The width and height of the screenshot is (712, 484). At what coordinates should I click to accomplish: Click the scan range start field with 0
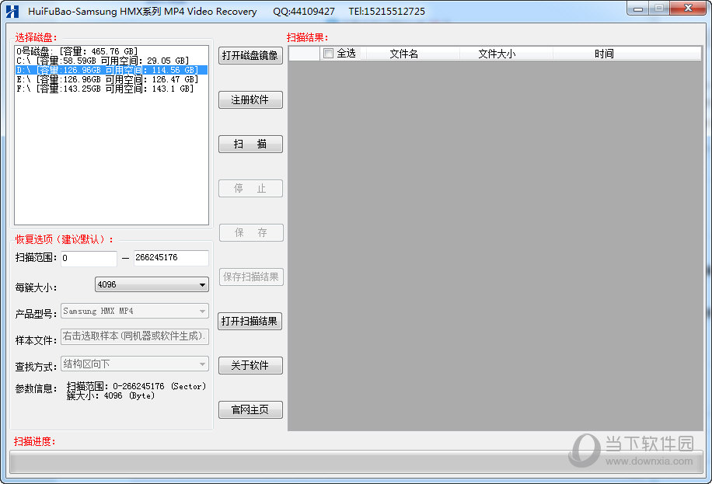[x=89, y=258]
